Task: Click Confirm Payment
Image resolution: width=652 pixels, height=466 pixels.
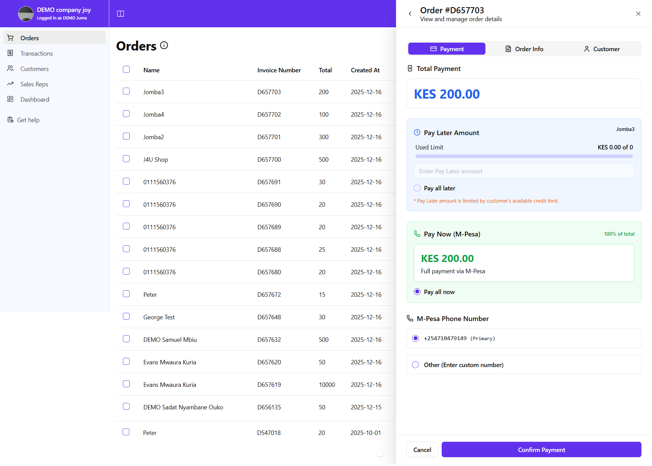Action: pos(541,450)
